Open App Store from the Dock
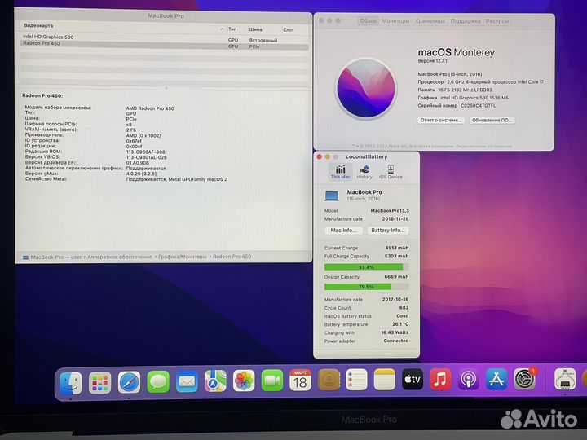Image resolution: width=587 pixels, height=440 pixels. point(497,379)
